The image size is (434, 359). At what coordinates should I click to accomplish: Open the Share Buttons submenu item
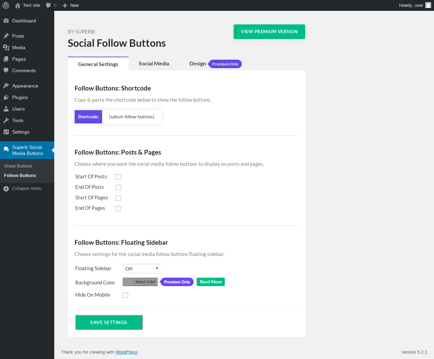tap(18, 166)
